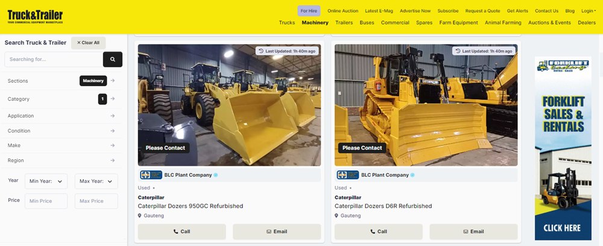Open the Online Auction link
Image resolution: width=603 pixels, height=246 pixels.
click(x=343, y=11)
